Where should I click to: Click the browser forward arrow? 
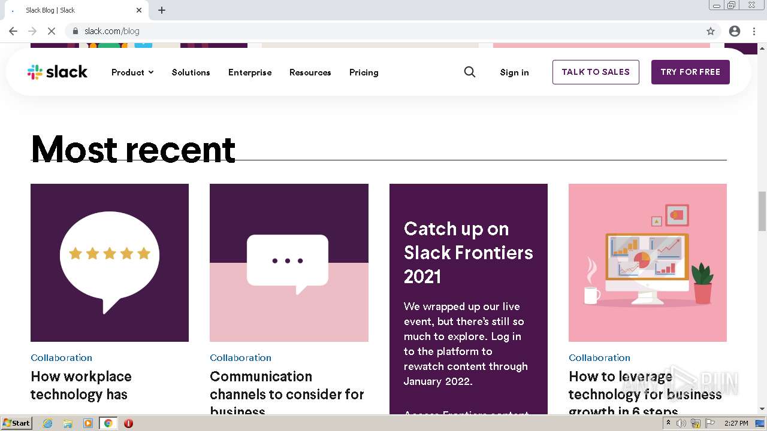click(32, 31)
